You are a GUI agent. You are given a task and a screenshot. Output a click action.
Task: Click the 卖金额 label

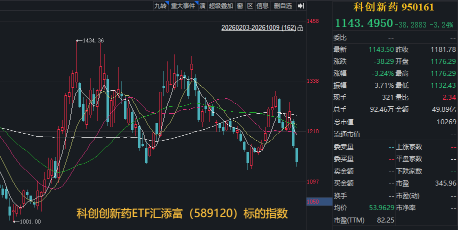tap(343, 171)
